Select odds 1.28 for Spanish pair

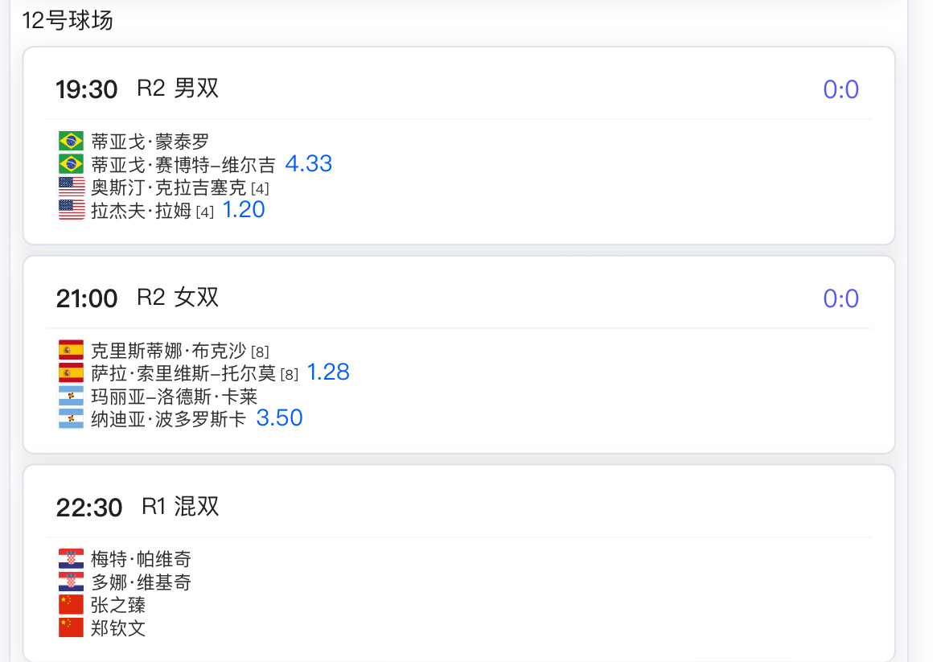pos(328,372)
